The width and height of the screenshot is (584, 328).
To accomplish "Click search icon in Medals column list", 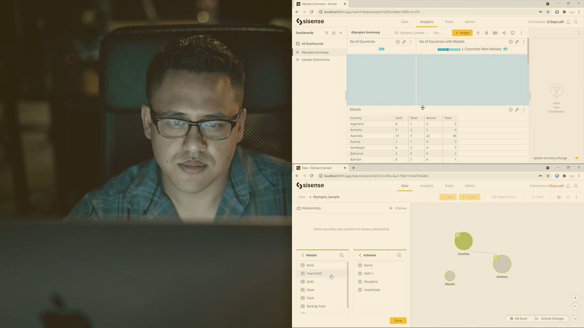I will point(342,256).
